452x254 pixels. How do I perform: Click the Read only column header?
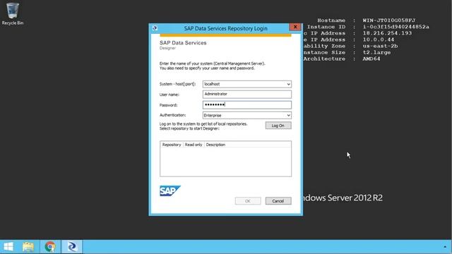pyautogui.click(x=194, y=145)
